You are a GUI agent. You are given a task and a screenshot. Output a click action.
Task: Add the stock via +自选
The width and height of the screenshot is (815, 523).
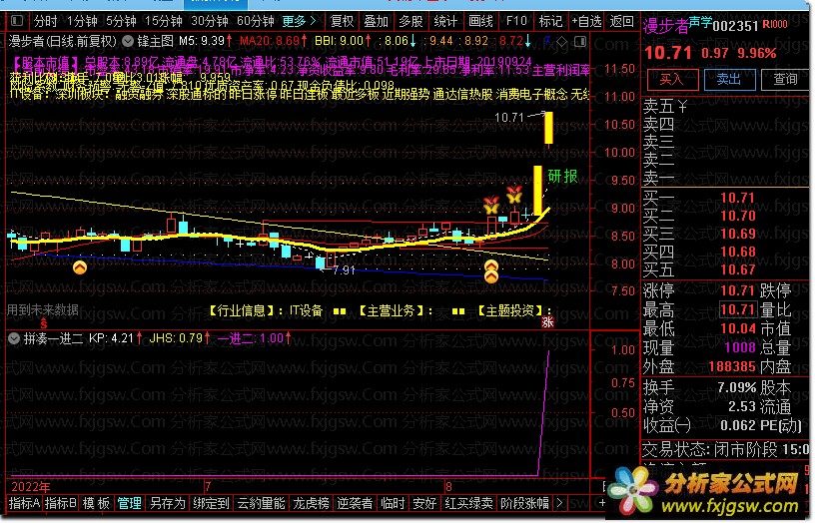(587, 21)
